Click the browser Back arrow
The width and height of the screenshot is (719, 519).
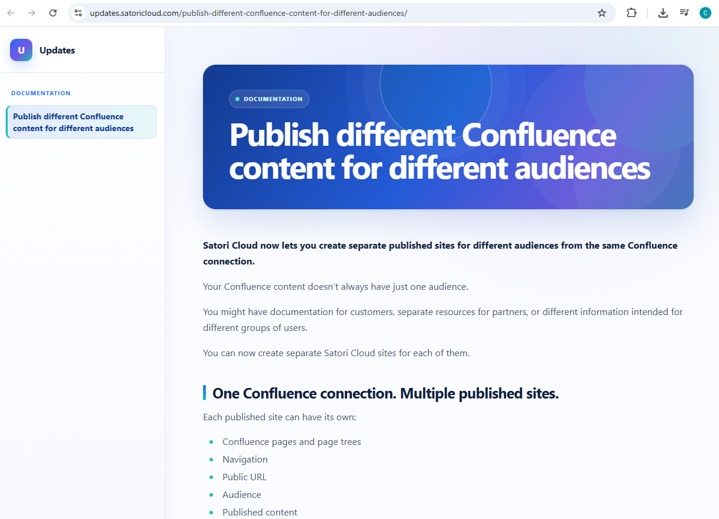point(11,13)
